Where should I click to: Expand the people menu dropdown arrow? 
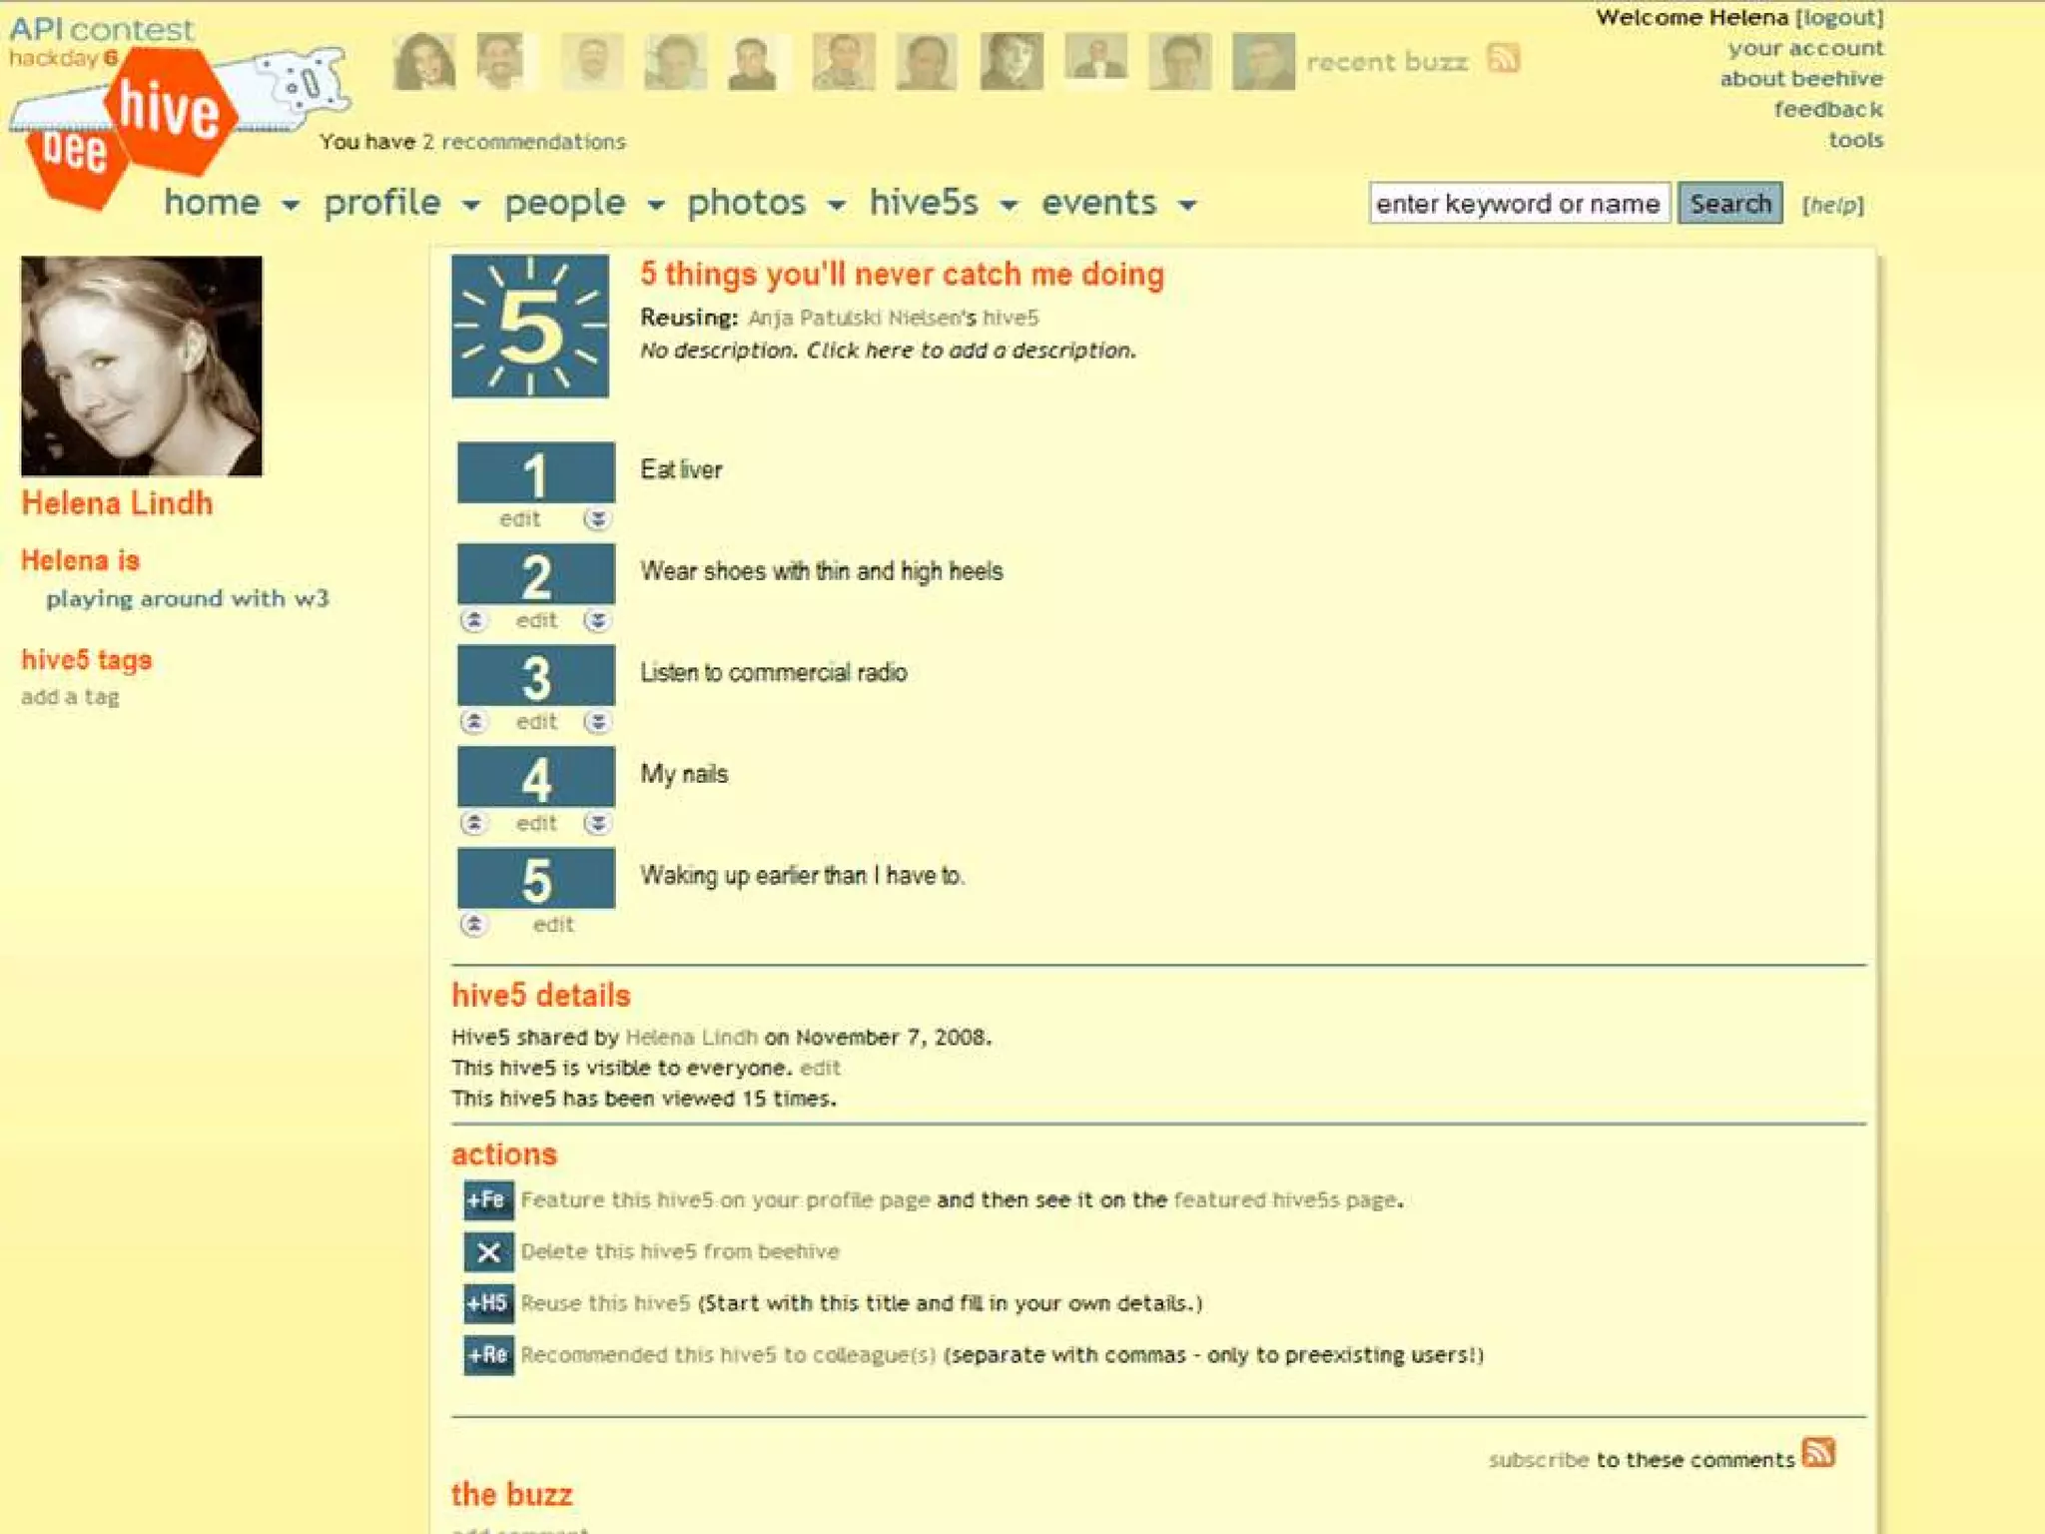click(656, 206)
